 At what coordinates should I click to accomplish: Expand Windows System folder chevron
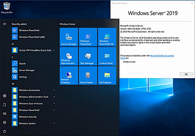pos(54,123)
